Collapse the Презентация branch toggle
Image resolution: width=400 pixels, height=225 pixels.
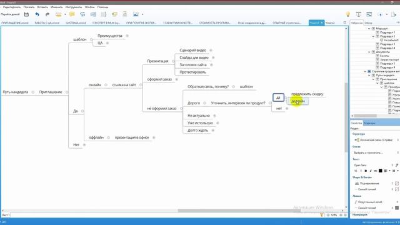tap(173, 61)
